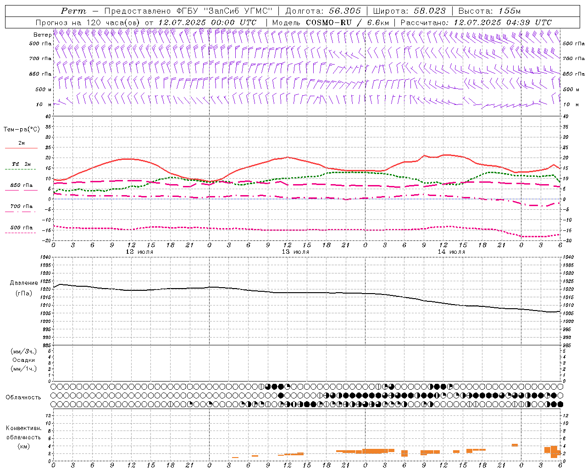The height and width of the screenshot is (469, 587).
Task: Click the "Ветер" wind panel label
Action: click(x=42, y=35)
